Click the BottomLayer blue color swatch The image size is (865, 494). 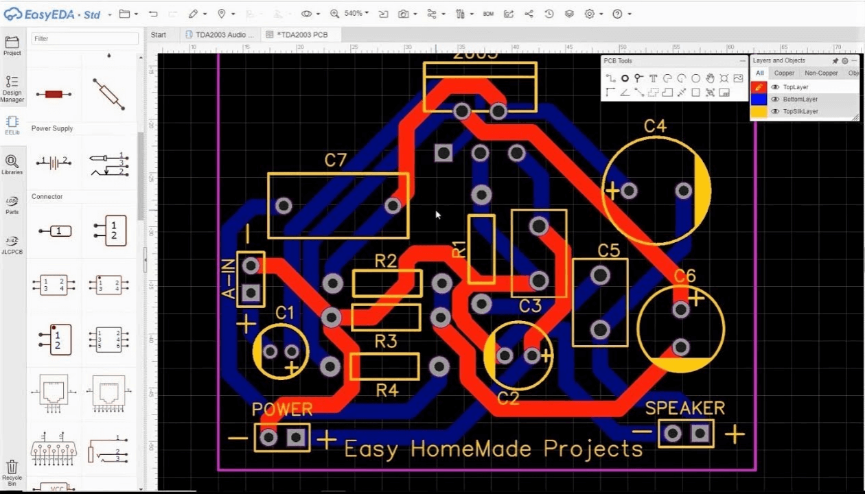click(x=759, y=99)
